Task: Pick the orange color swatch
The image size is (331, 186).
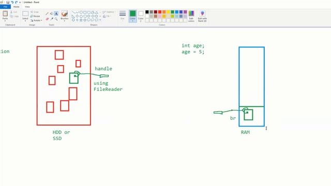Action: click(x=164, y=12)
